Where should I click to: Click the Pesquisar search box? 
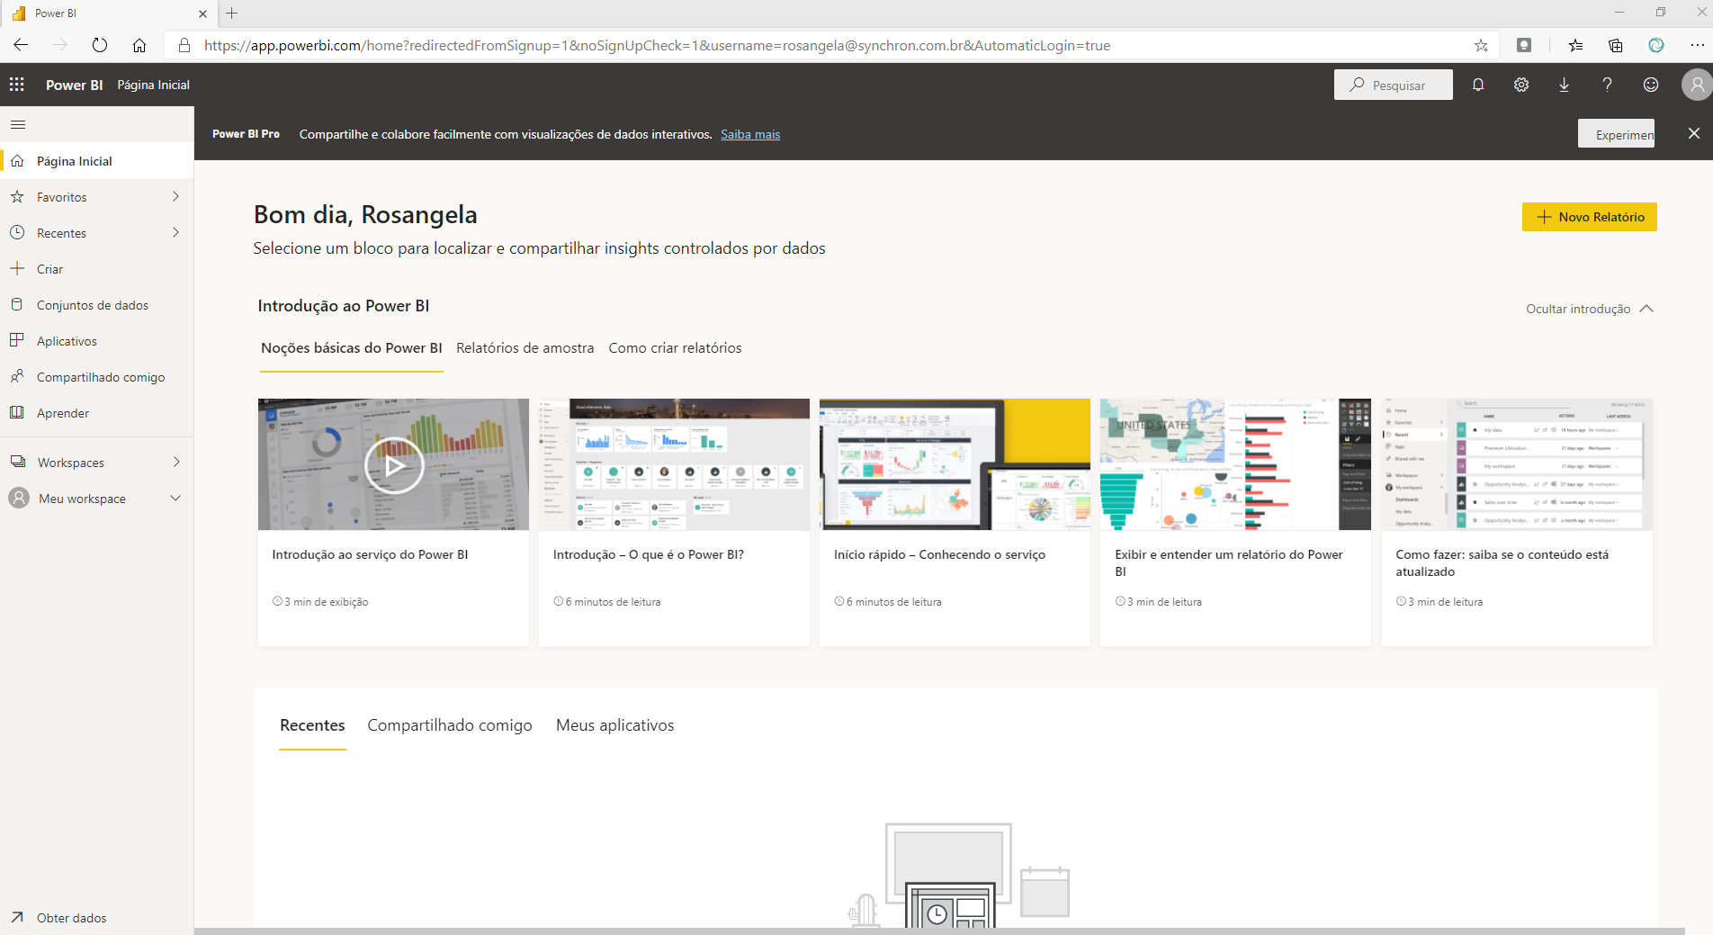point(1394,85)
